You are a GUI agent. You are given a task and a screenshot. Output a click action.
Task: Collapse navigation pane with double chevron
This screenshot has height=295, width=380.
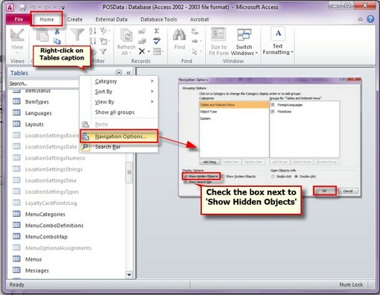[128, 73]
